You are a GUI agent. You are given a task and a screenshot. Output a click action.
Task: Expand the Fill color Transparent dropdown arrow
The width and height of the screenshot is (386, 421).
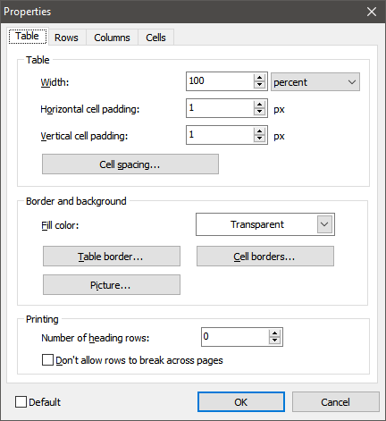[x=324, y=224]
